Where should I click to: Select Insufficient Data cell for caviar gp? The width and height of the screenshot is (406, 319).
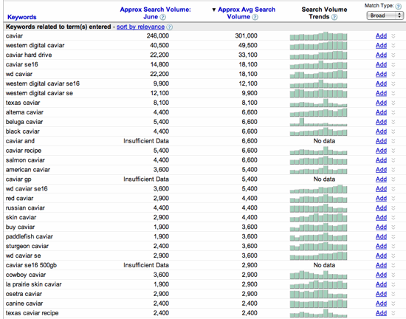pos(146,179)
